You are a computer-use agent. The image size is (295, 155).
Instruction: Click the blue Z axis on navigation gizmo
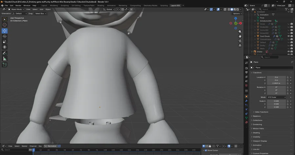(x=236, y=18)
